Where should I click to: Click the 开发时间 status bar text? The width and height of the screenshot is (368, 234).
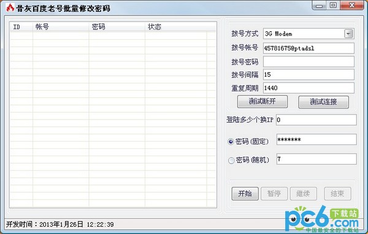(x=60, y=224)
